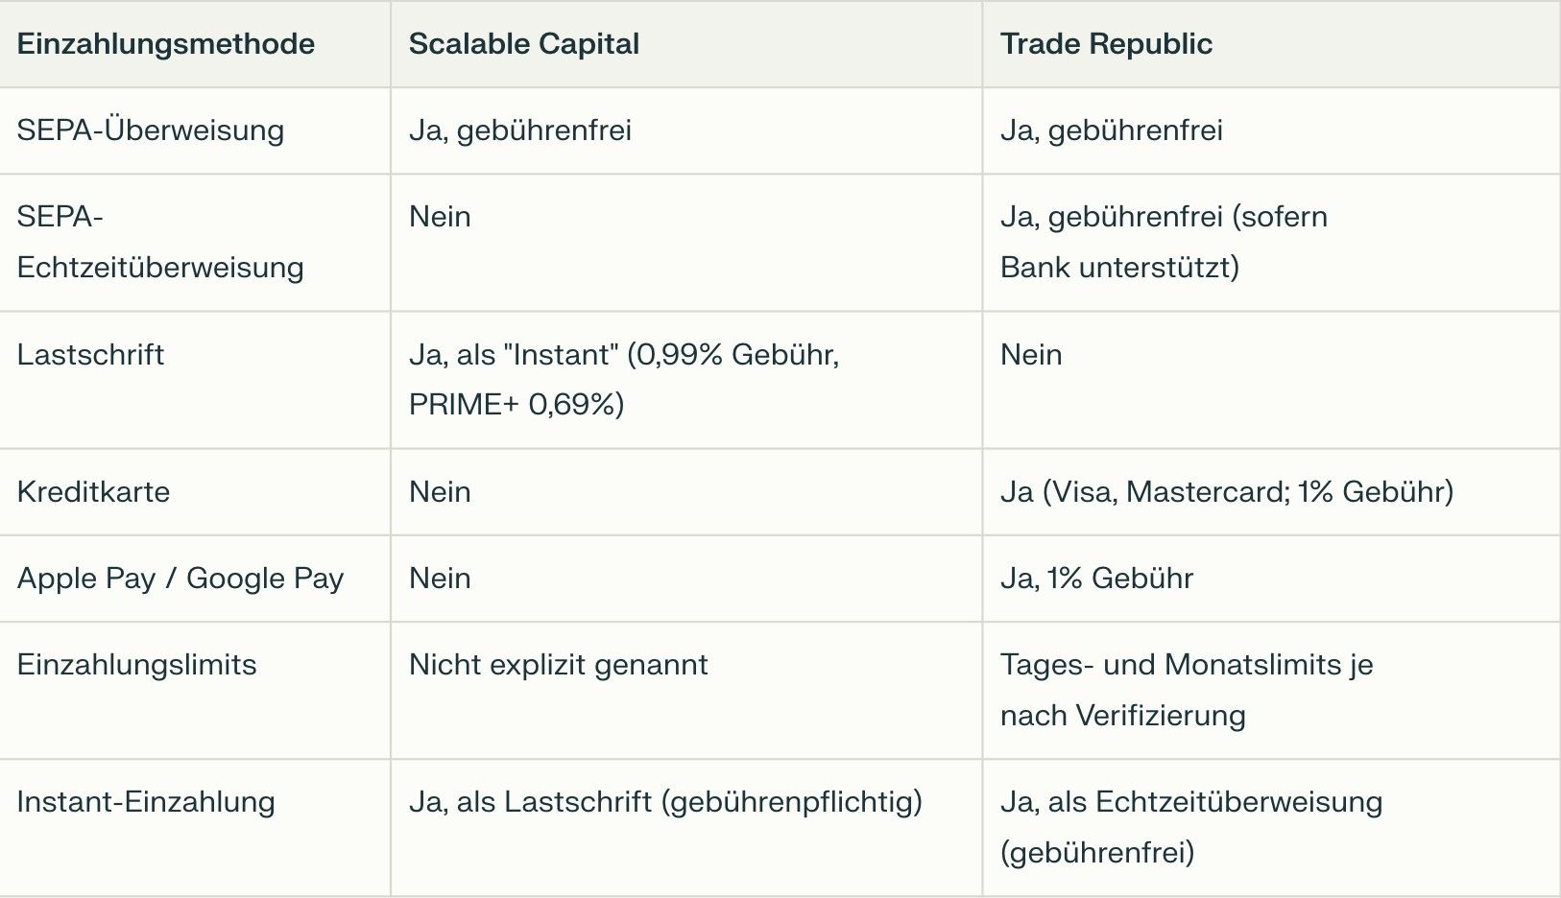Image resolution: width=1561 pixels, height=898 pixels.
Task: Click the "Ja, als Lastschrift (gebührenpflichtig)" cell
Action: (x=665, y=802)
